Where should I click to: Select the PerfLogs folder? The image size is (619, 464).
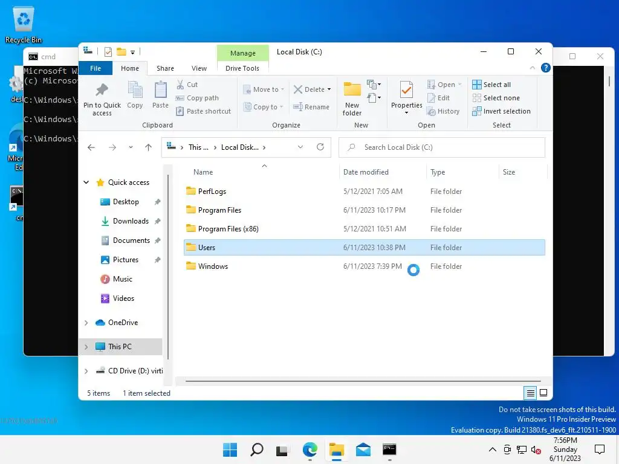365,192
